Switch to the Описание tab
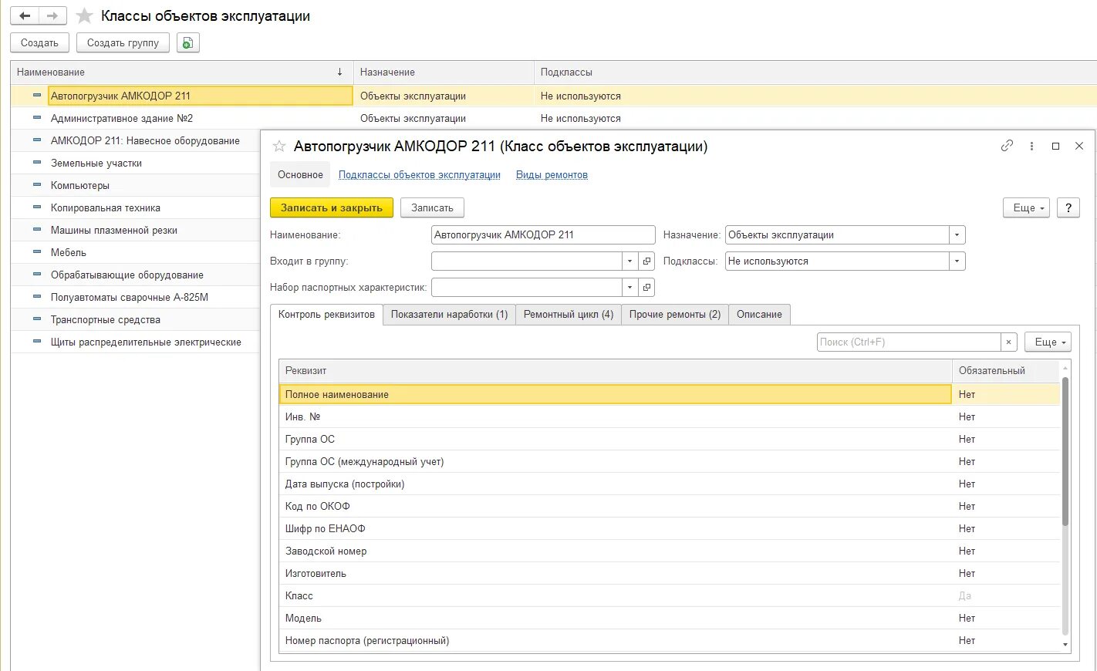 coord(759,315)
